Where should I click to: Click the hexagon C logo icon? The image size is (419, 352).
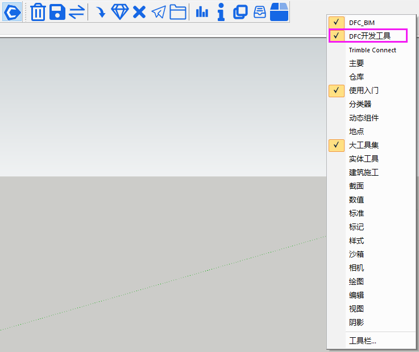pos(13,12)
